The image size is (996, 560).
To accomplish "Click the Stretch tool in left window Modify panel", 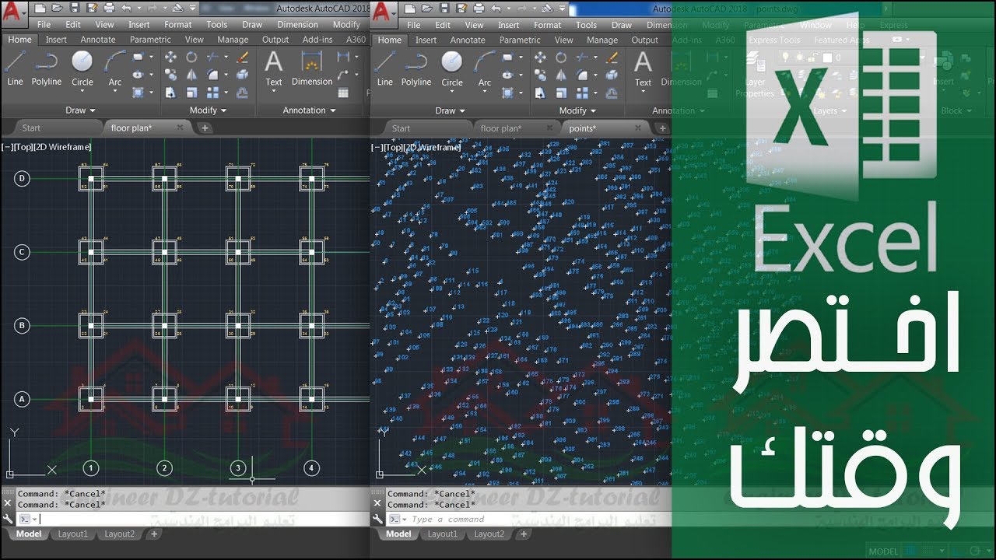I will click(x=170, y=93).
